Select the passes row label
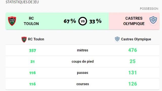This screenshot has width=162, height=91. point(83,73)
